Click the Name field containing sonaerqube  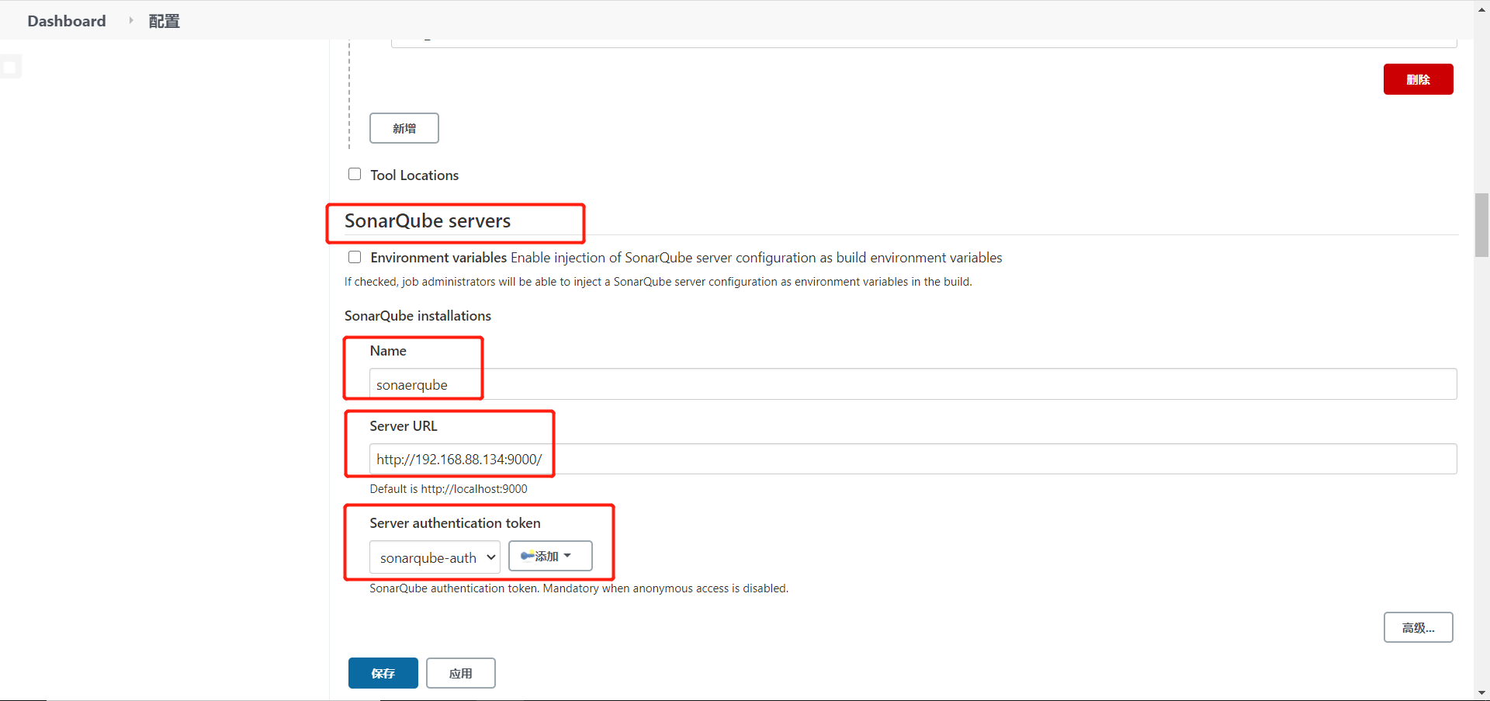pos(913,384)
